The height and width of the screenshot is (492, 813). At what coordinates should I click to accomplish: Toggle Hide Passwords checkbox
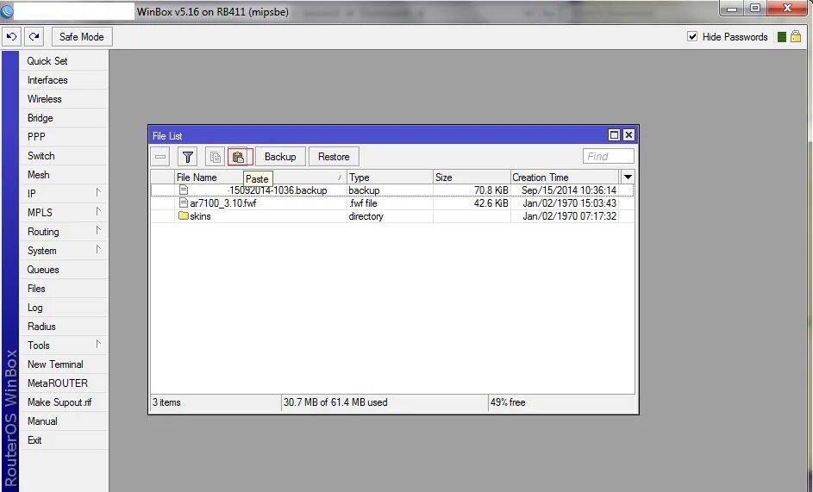(x=692, y=36)
